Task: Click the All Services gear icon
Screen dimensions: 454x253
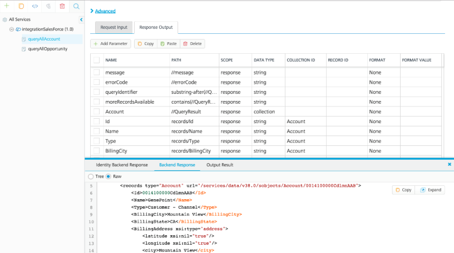Action: pos(4,19)
